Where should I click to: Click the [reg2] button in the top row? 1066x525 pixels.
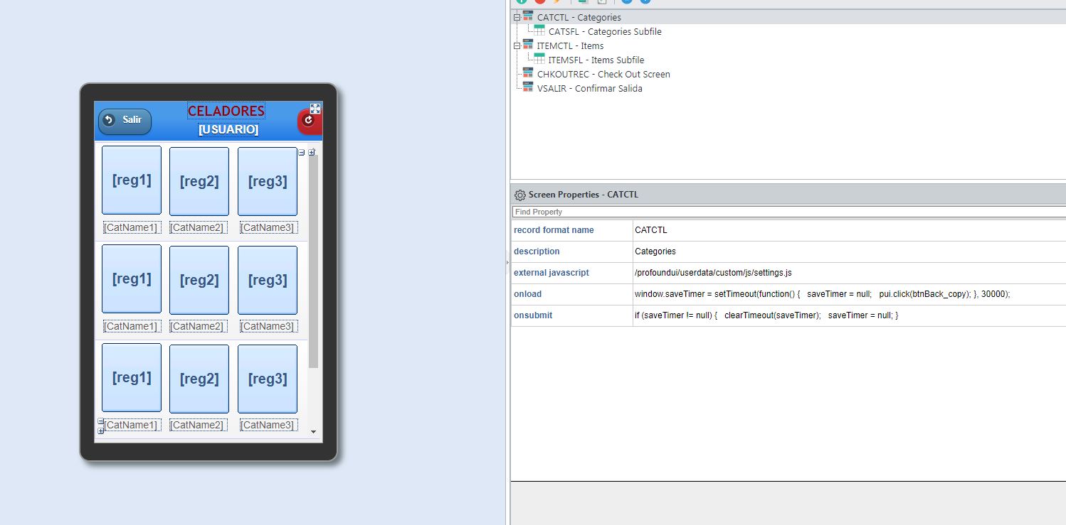click(199, 181)
